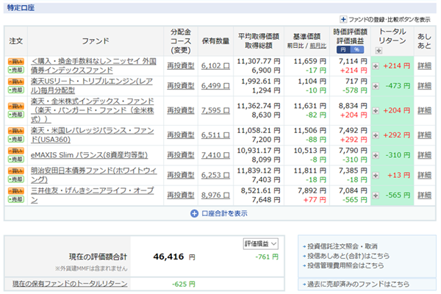This screenshot has width=441, height=294.
Task: Click the sell (売却) icon for 楽天・米国レバレッジバランス
Action: click(16, 137)
